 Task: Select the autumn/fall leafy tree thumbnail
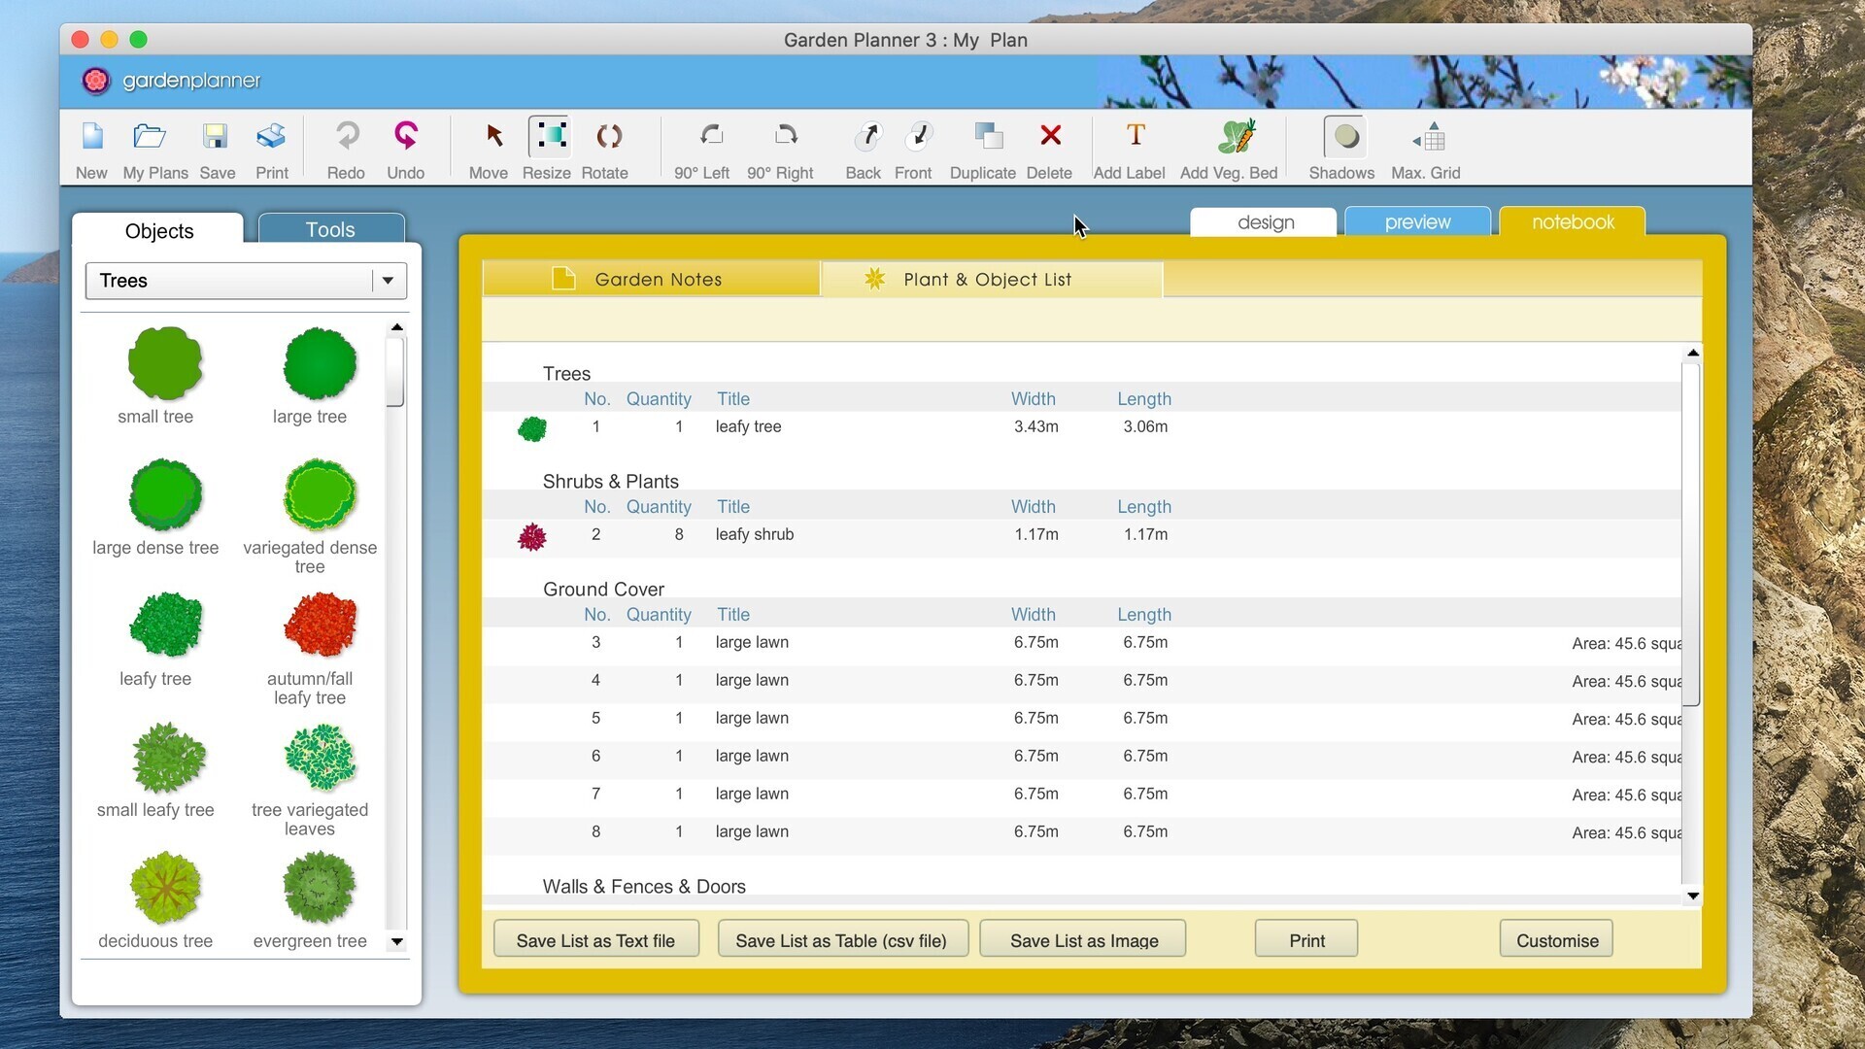(320, 626)
